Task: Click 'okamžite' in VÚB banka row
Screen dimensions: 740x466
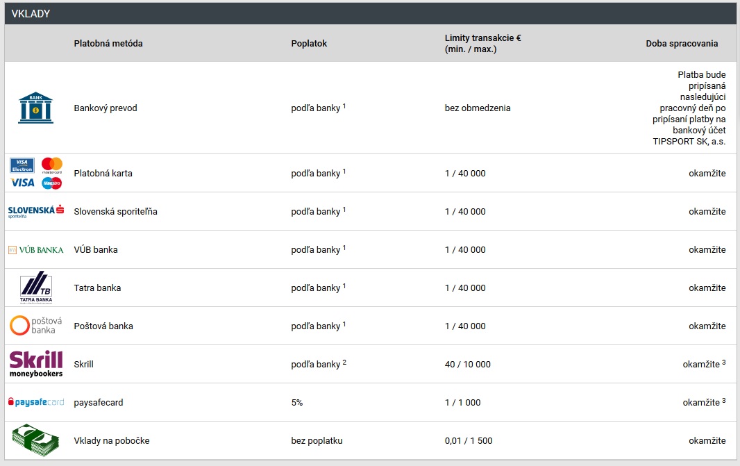Action: pos(707,250)
